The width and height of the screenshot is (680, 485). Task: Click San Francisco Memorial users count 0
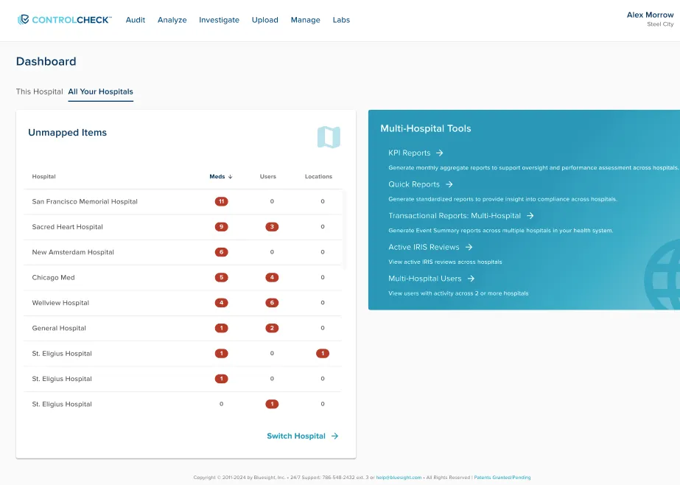pos(272,201)
